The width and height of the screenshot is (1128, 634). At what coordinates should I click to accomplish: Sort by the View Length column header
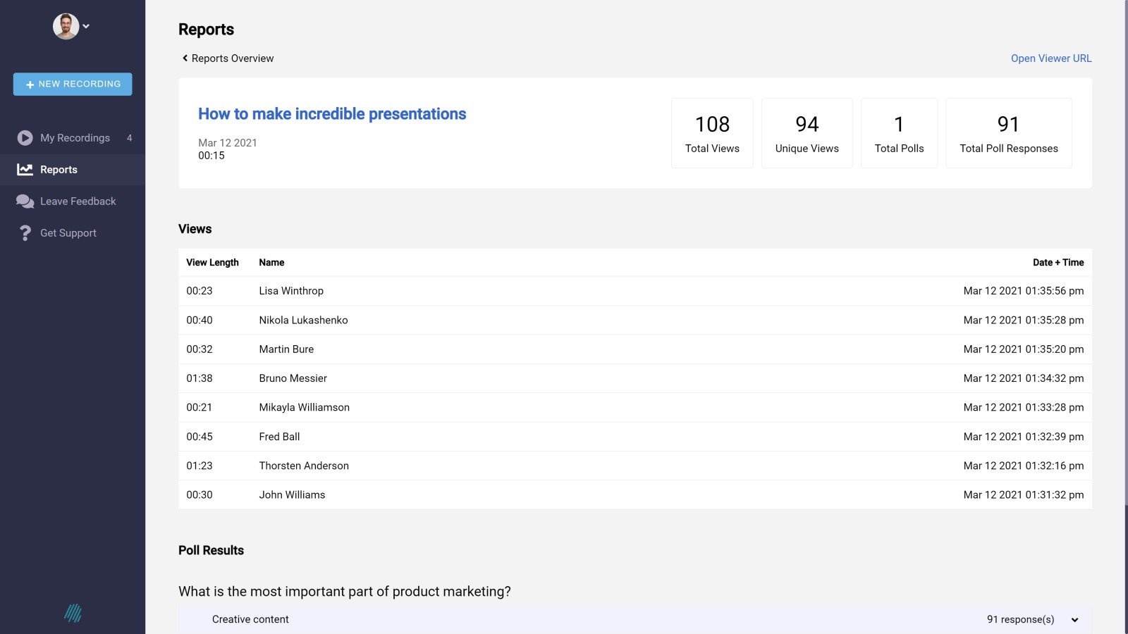[212, 262]
